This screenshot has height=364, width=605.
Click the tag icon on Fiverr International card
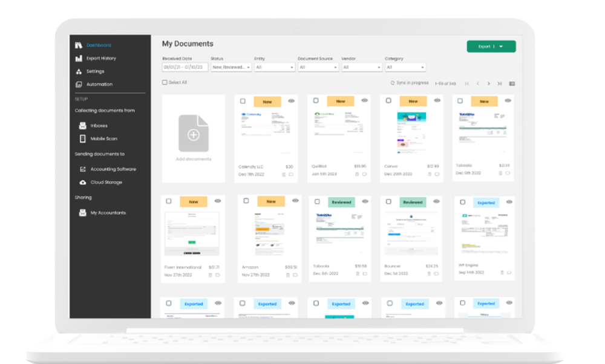point(218,275)
